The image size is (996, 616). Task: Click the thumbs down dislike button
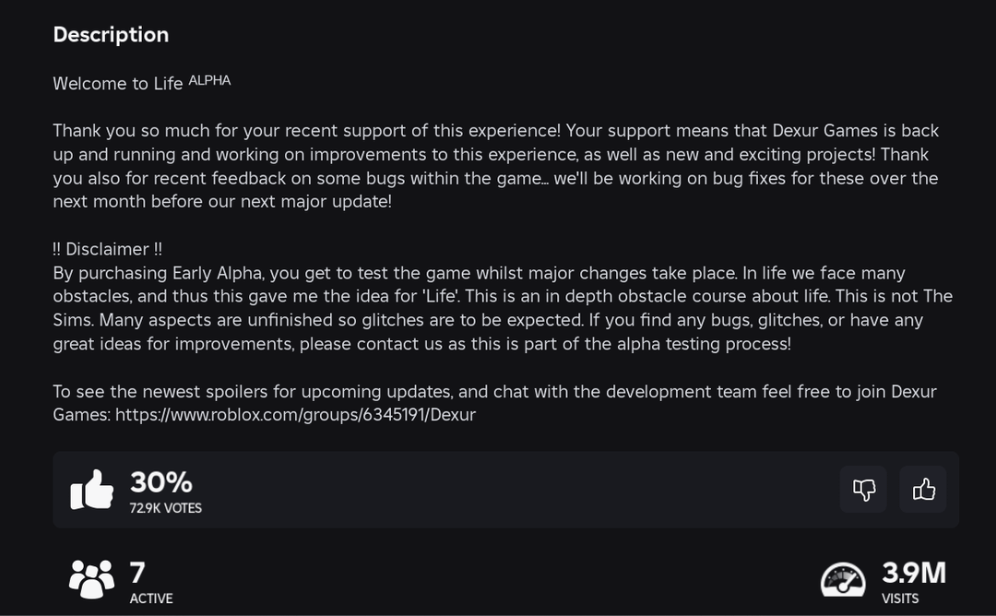863,490
